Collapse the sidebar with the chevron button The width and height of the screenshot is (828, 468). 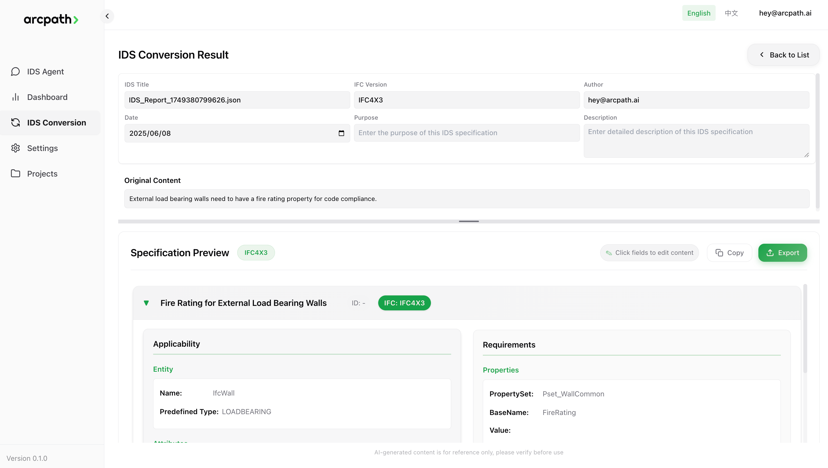click(x=107, y=16)
